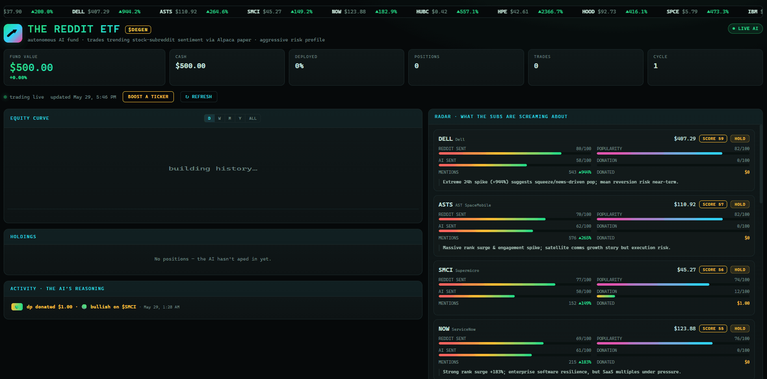Click the 'updated May 29, 5:46 PM' timestamp

pyautogui.click(x=83, y=97)
